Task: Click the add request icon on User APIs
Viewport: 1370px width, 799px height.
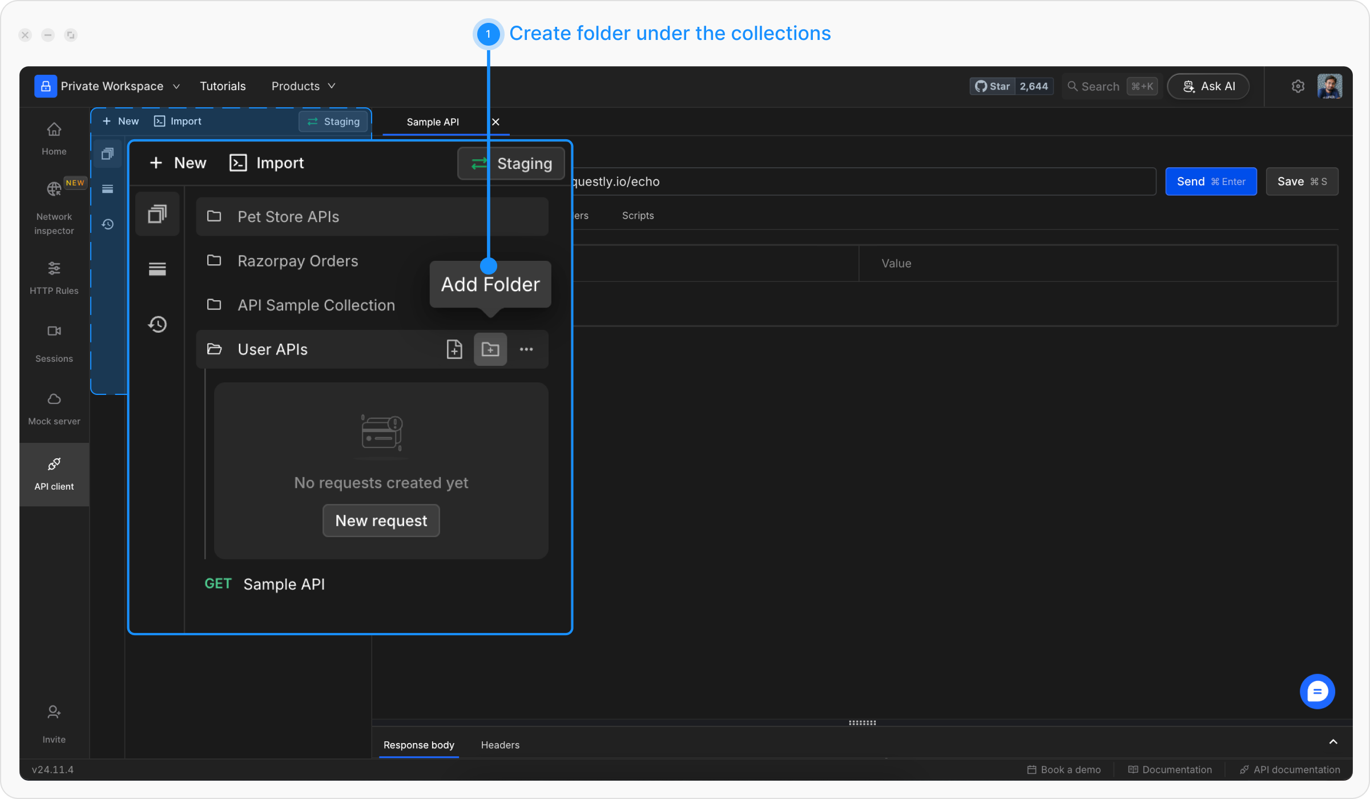Action: click(454, 349)
